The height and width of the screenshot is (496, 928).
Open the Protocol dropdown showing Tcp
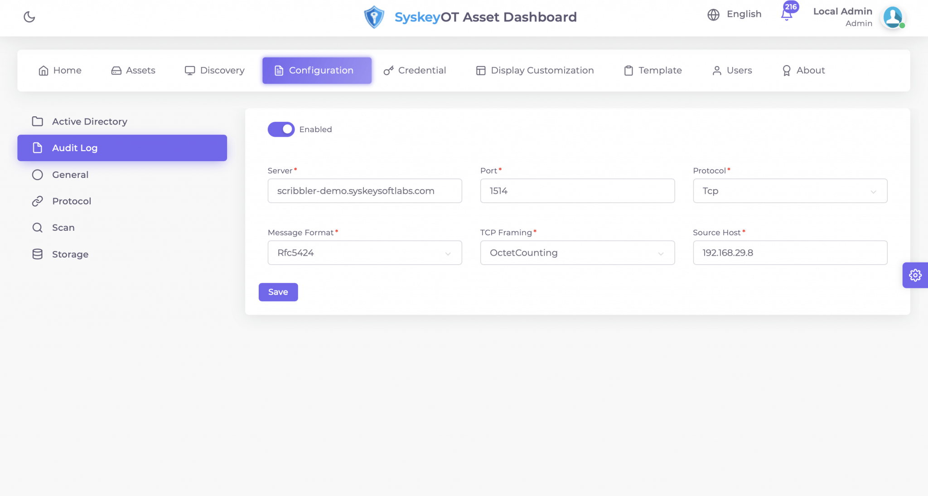point(789,191)
